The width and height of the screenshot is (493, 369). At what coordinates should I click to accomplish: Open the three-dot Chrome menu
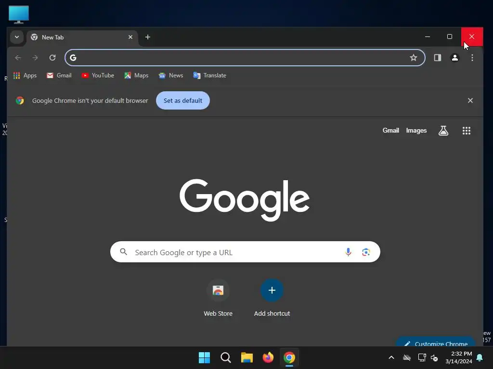(x=472, y=58)
